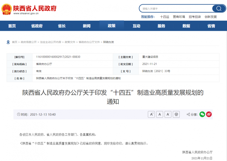Open the 首页 navigation tab
This screenshot has width=227, height=161.
point(12,26)
